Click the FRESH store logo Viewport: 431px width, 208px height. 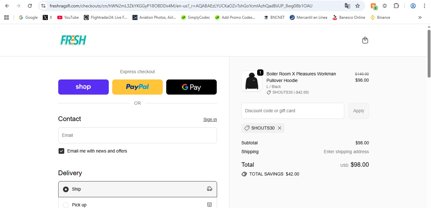[x=73, y=40]
